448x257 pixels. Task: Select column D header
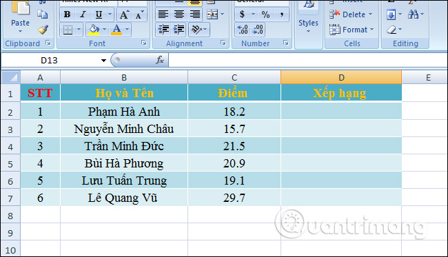click(x=341, y=77)
